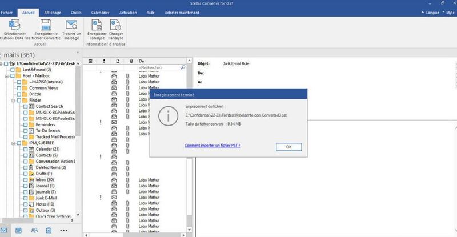
Task: Open Comment importer un fichier PST link
Action: (x=213, y=145)
